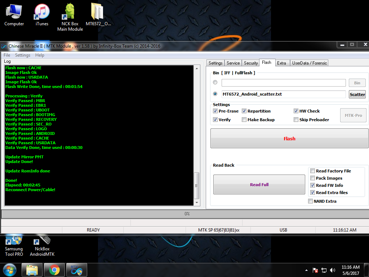The height and width of the screenshot is (277, 369).
Task: Open the Computer desktop icon
Action: 14,14
